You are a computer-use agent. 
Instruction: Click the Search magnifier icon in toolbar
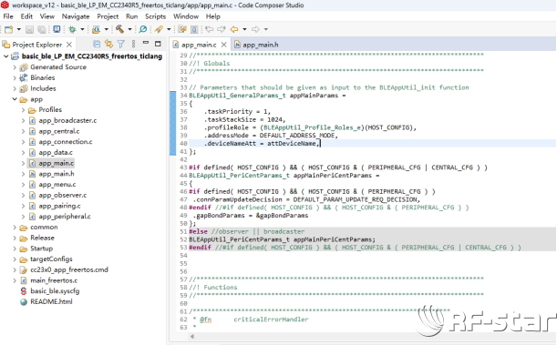(143, 29)
